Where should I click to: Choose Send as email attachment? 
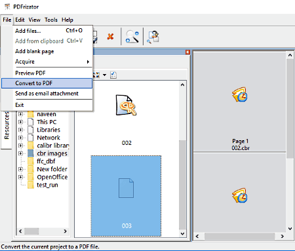tap(47, 94)
